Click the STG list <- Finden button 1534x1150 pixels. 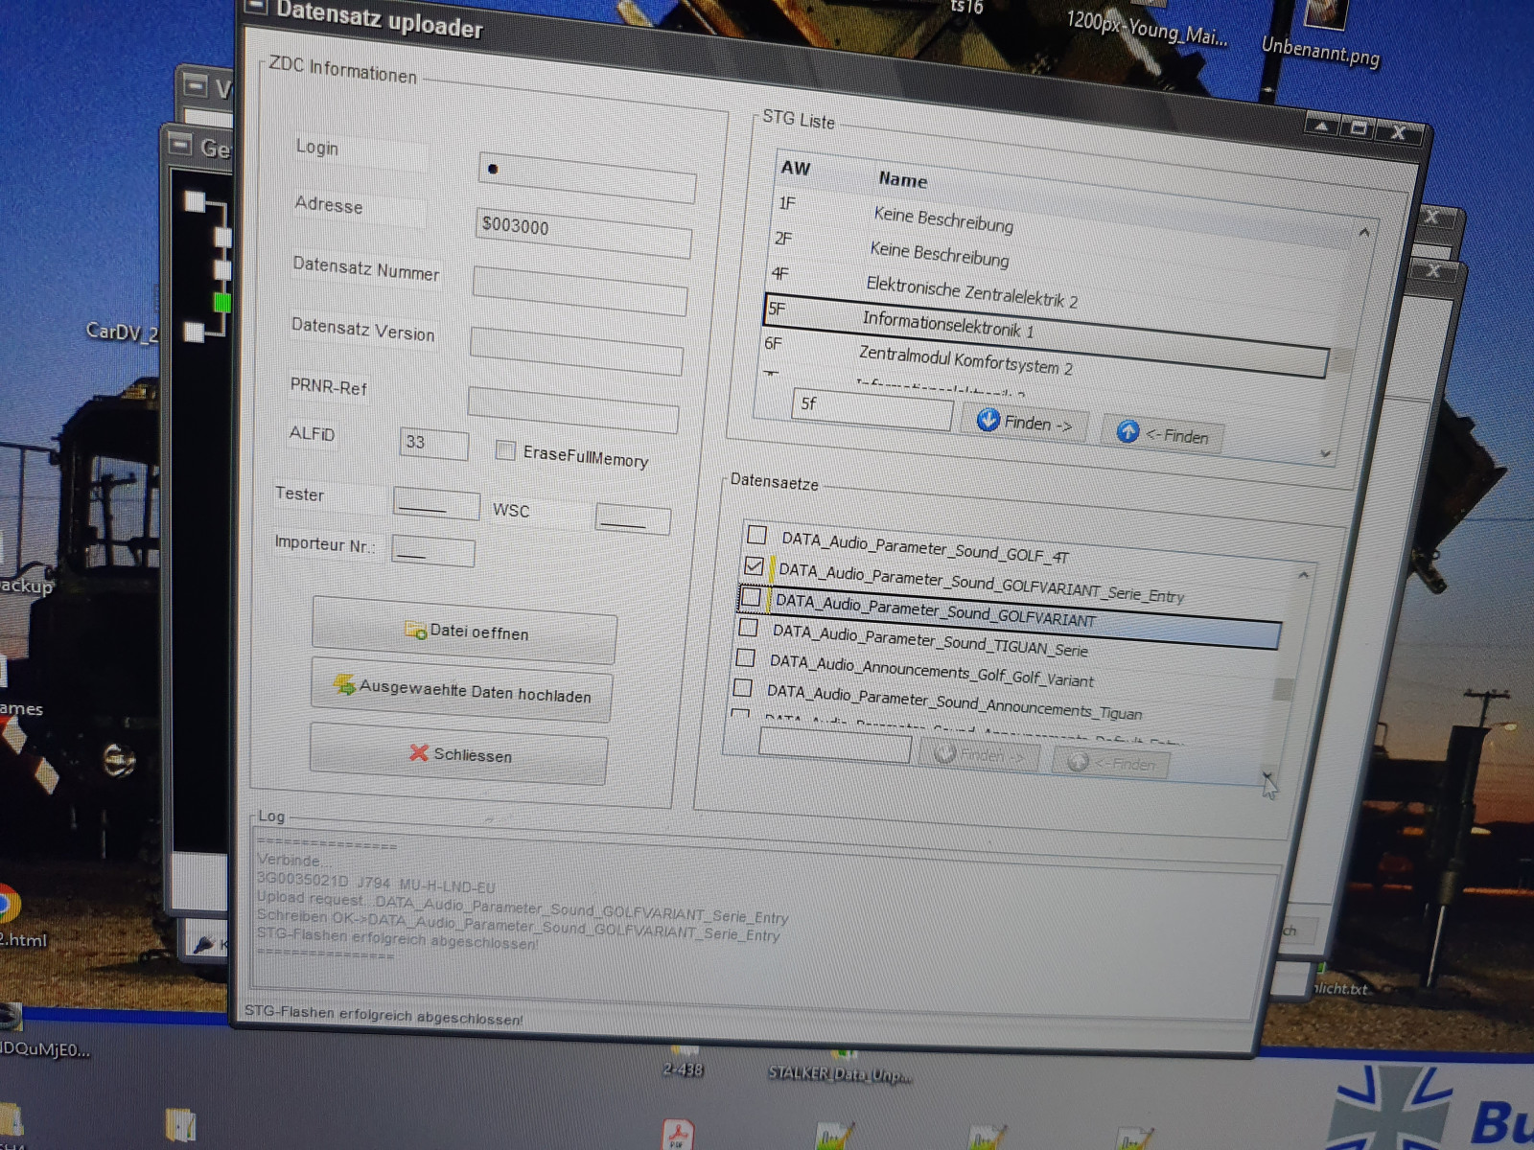tap(1162, 434)
